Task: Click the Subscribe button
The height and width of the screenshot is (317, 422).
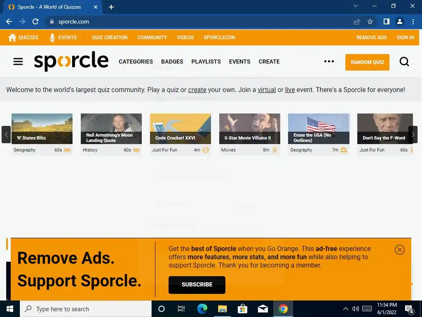Action: [197, 285]
